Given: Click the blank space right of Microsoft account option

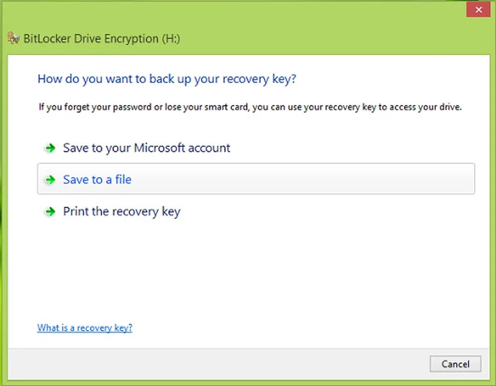Looking at the screenshot, I should tap(347, 148).
